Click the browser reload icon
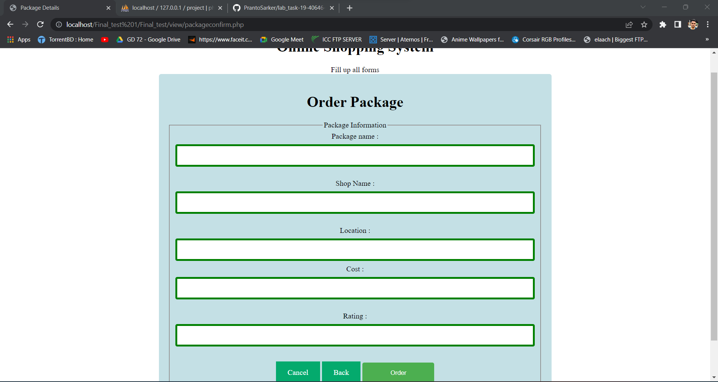This screenshot has width=718, height=382. tap(40, 24)
